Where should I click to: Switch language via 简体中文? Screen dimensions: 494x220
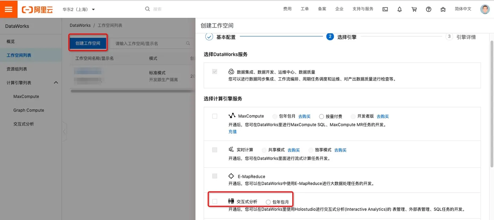click(x=463, y=9)
